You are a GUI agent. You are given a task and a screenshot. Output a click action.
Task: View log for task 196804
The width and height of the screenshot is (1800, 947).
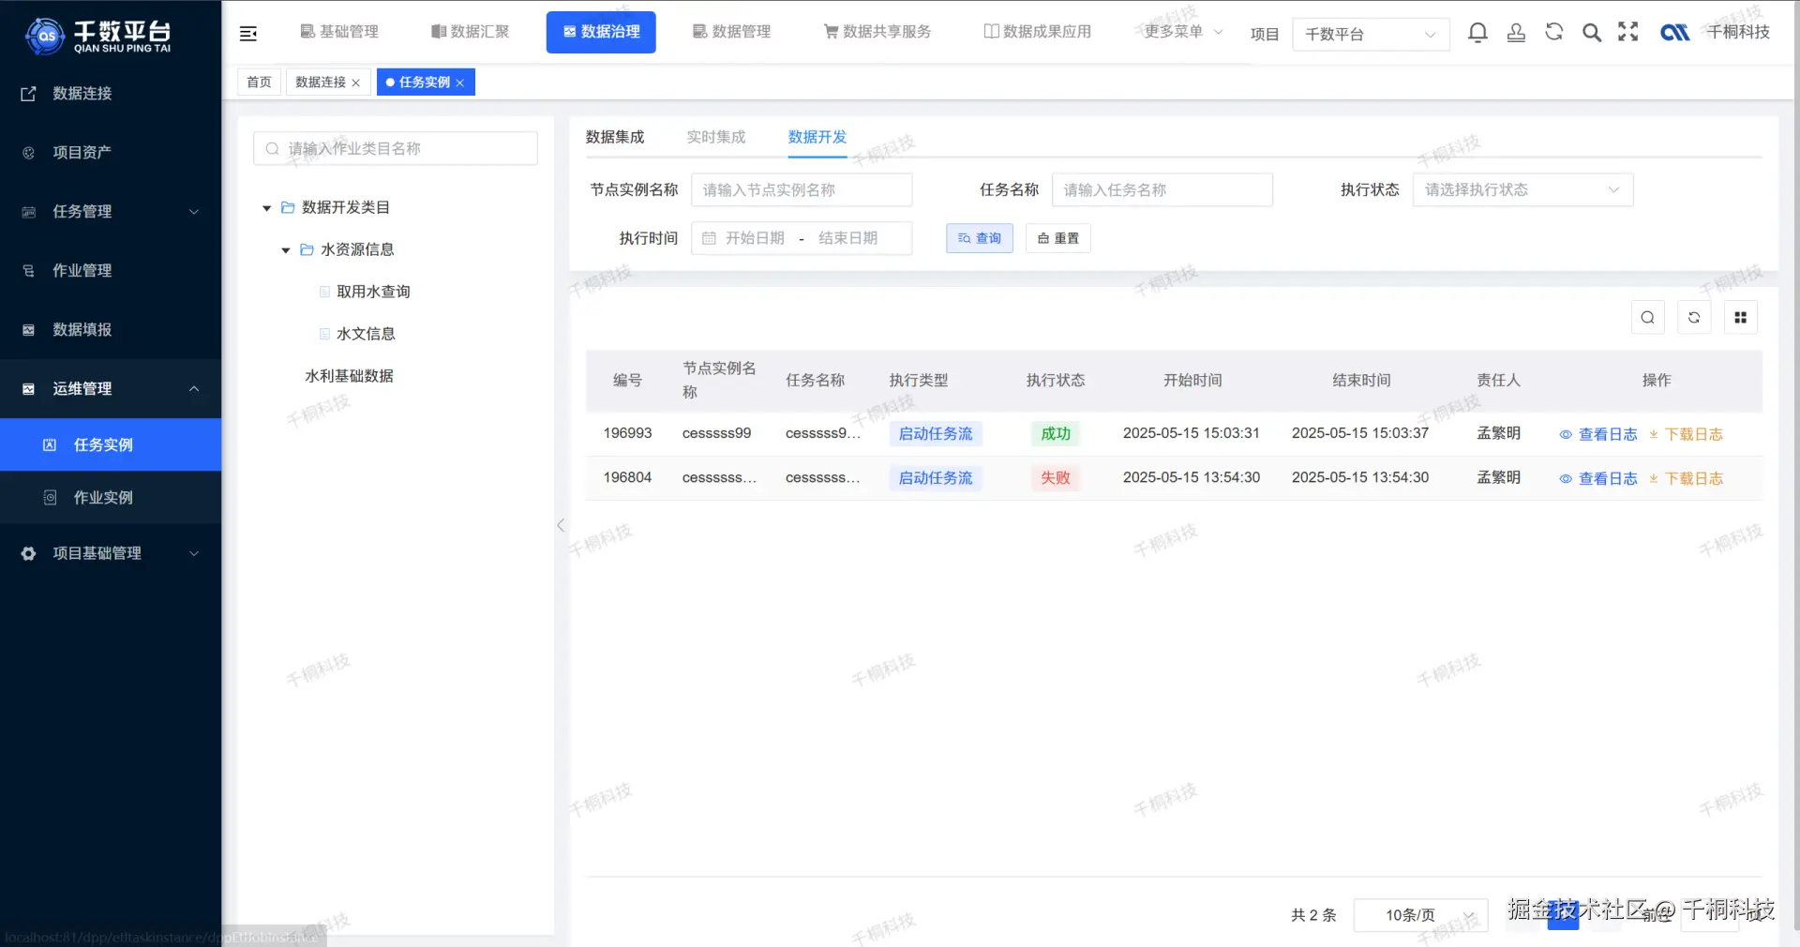point(1598,478)
